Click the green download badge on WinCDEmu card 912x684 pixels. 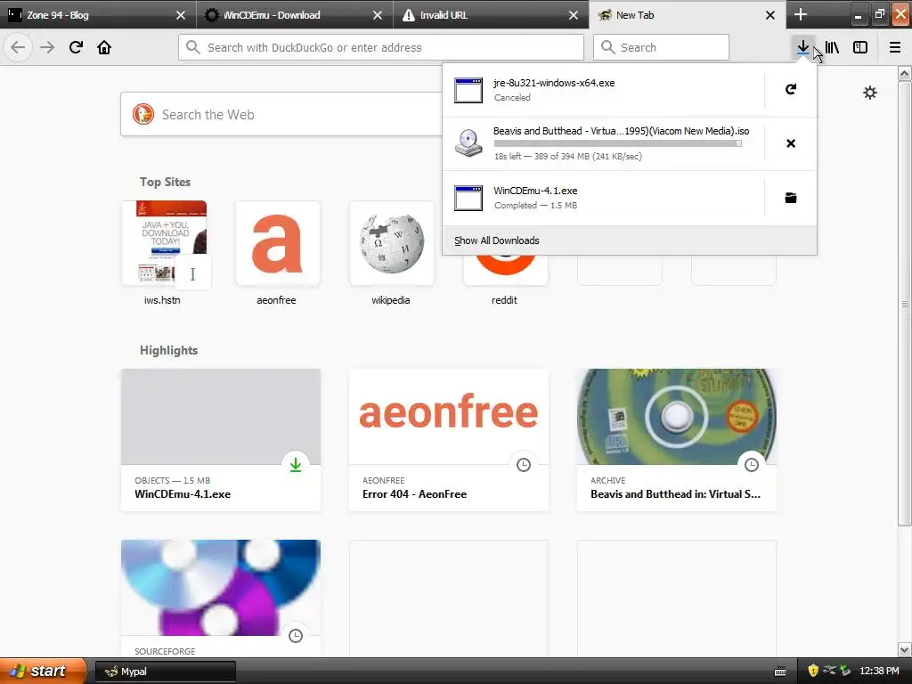[x=296, y=465]
